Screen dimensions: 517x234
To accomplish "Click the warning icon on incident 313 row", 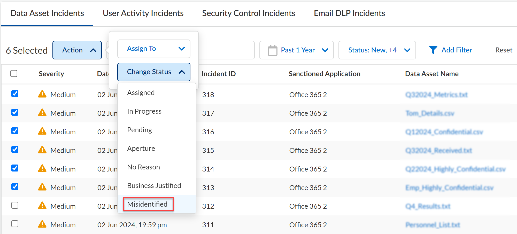I will pos(42,187).
